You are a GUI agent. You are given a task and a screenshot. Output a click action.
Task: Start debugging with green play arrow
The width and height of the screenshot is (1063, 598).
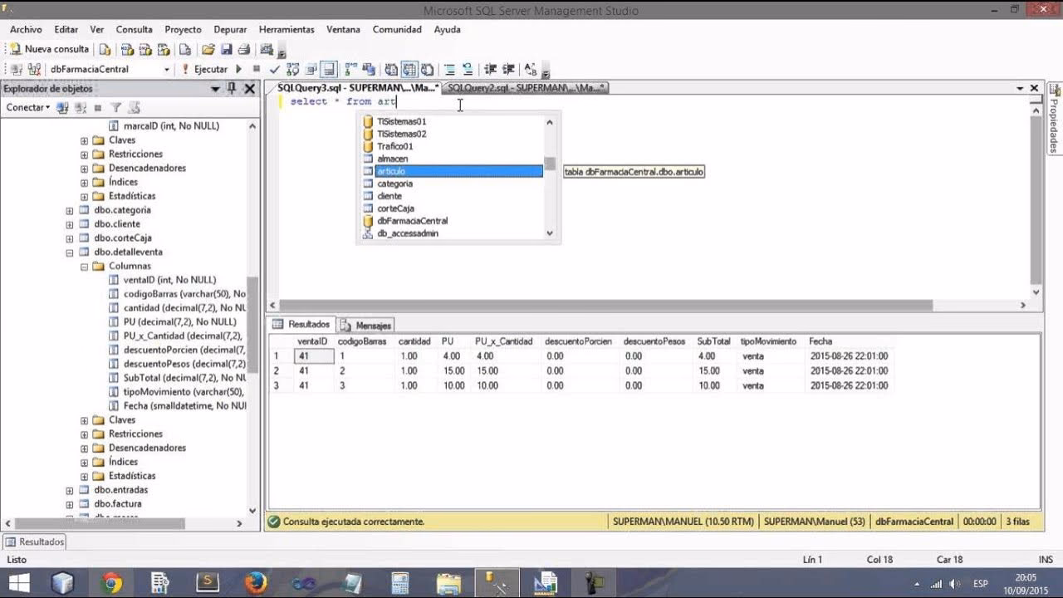239,69
